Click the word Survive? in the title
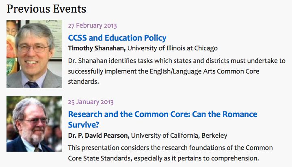 click(83, 125)
